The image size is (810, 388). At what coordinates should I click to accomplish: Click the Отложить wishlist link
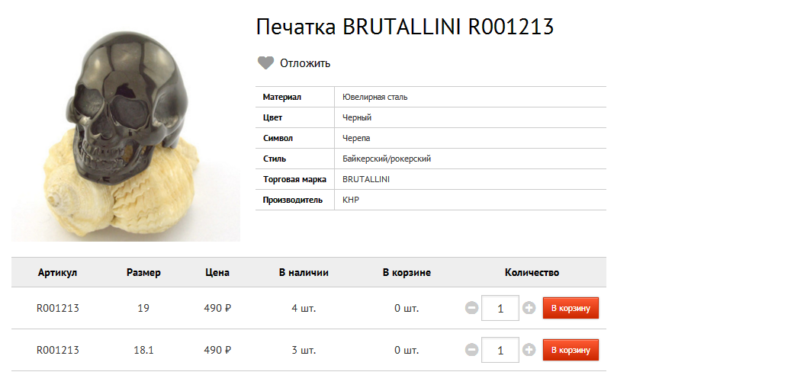click(x=305, y=63)
